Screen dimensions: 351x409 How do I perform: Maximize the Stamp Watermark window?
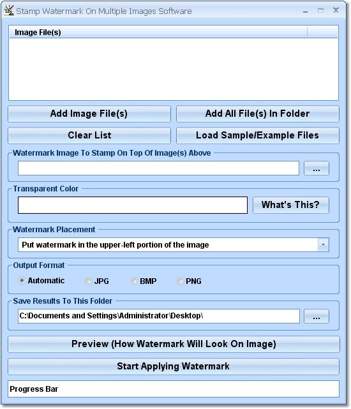[x=321, y=10]
